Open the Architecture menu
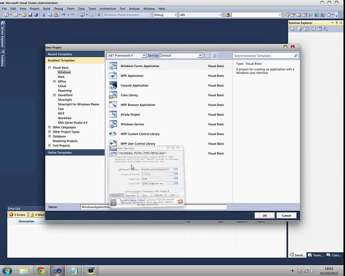Viewport: 345px width, 276px height. [108, 8]
